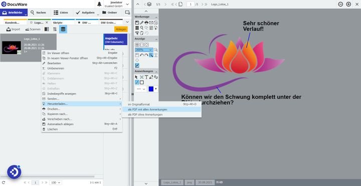
Task: Click the fit full page icon
Action: 146,45
